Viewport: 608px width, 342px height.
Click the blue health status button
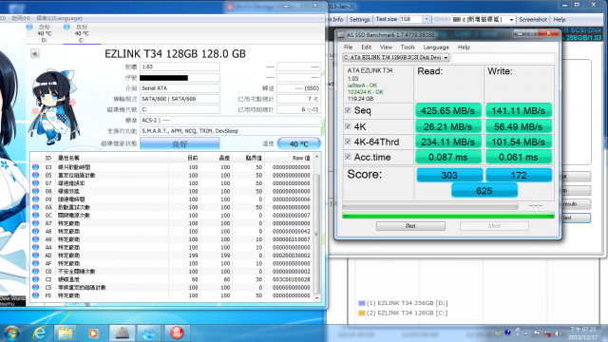pos(180,143)
